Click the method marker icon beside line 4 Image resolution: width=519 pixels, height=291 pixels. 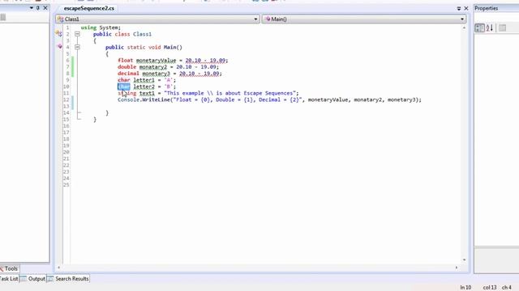tap(59, 47)
